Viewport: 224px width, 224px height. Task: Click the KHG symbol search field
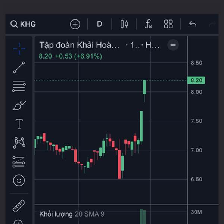click(x=23, y=24)
